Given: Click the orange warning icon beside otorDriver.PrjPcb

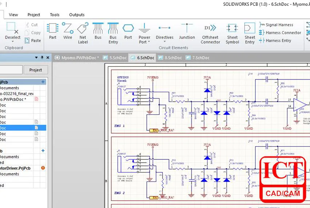Looking at the screenshot, I should (x=43, y=168).
